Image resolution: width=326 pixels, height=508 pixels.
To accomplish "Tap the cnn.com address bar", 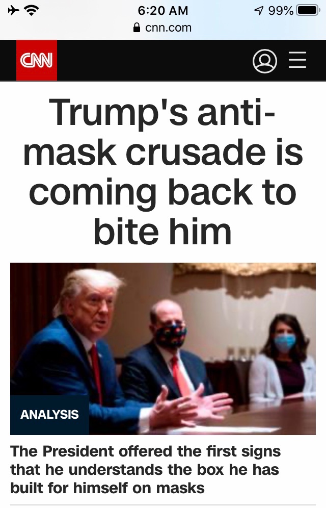I will (x=162, y=28).
